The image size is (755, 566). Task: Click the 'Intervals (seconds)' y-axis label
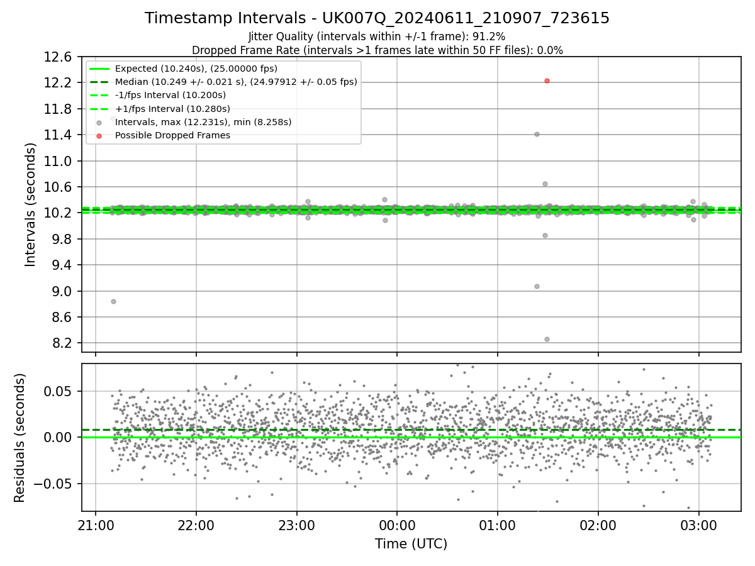click(x=30, y=204)
